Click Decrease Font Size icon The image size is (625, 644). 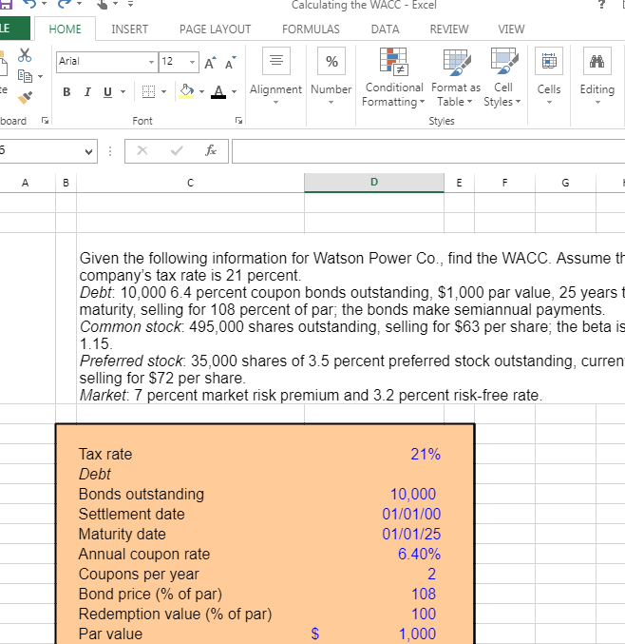click(230, 63)
